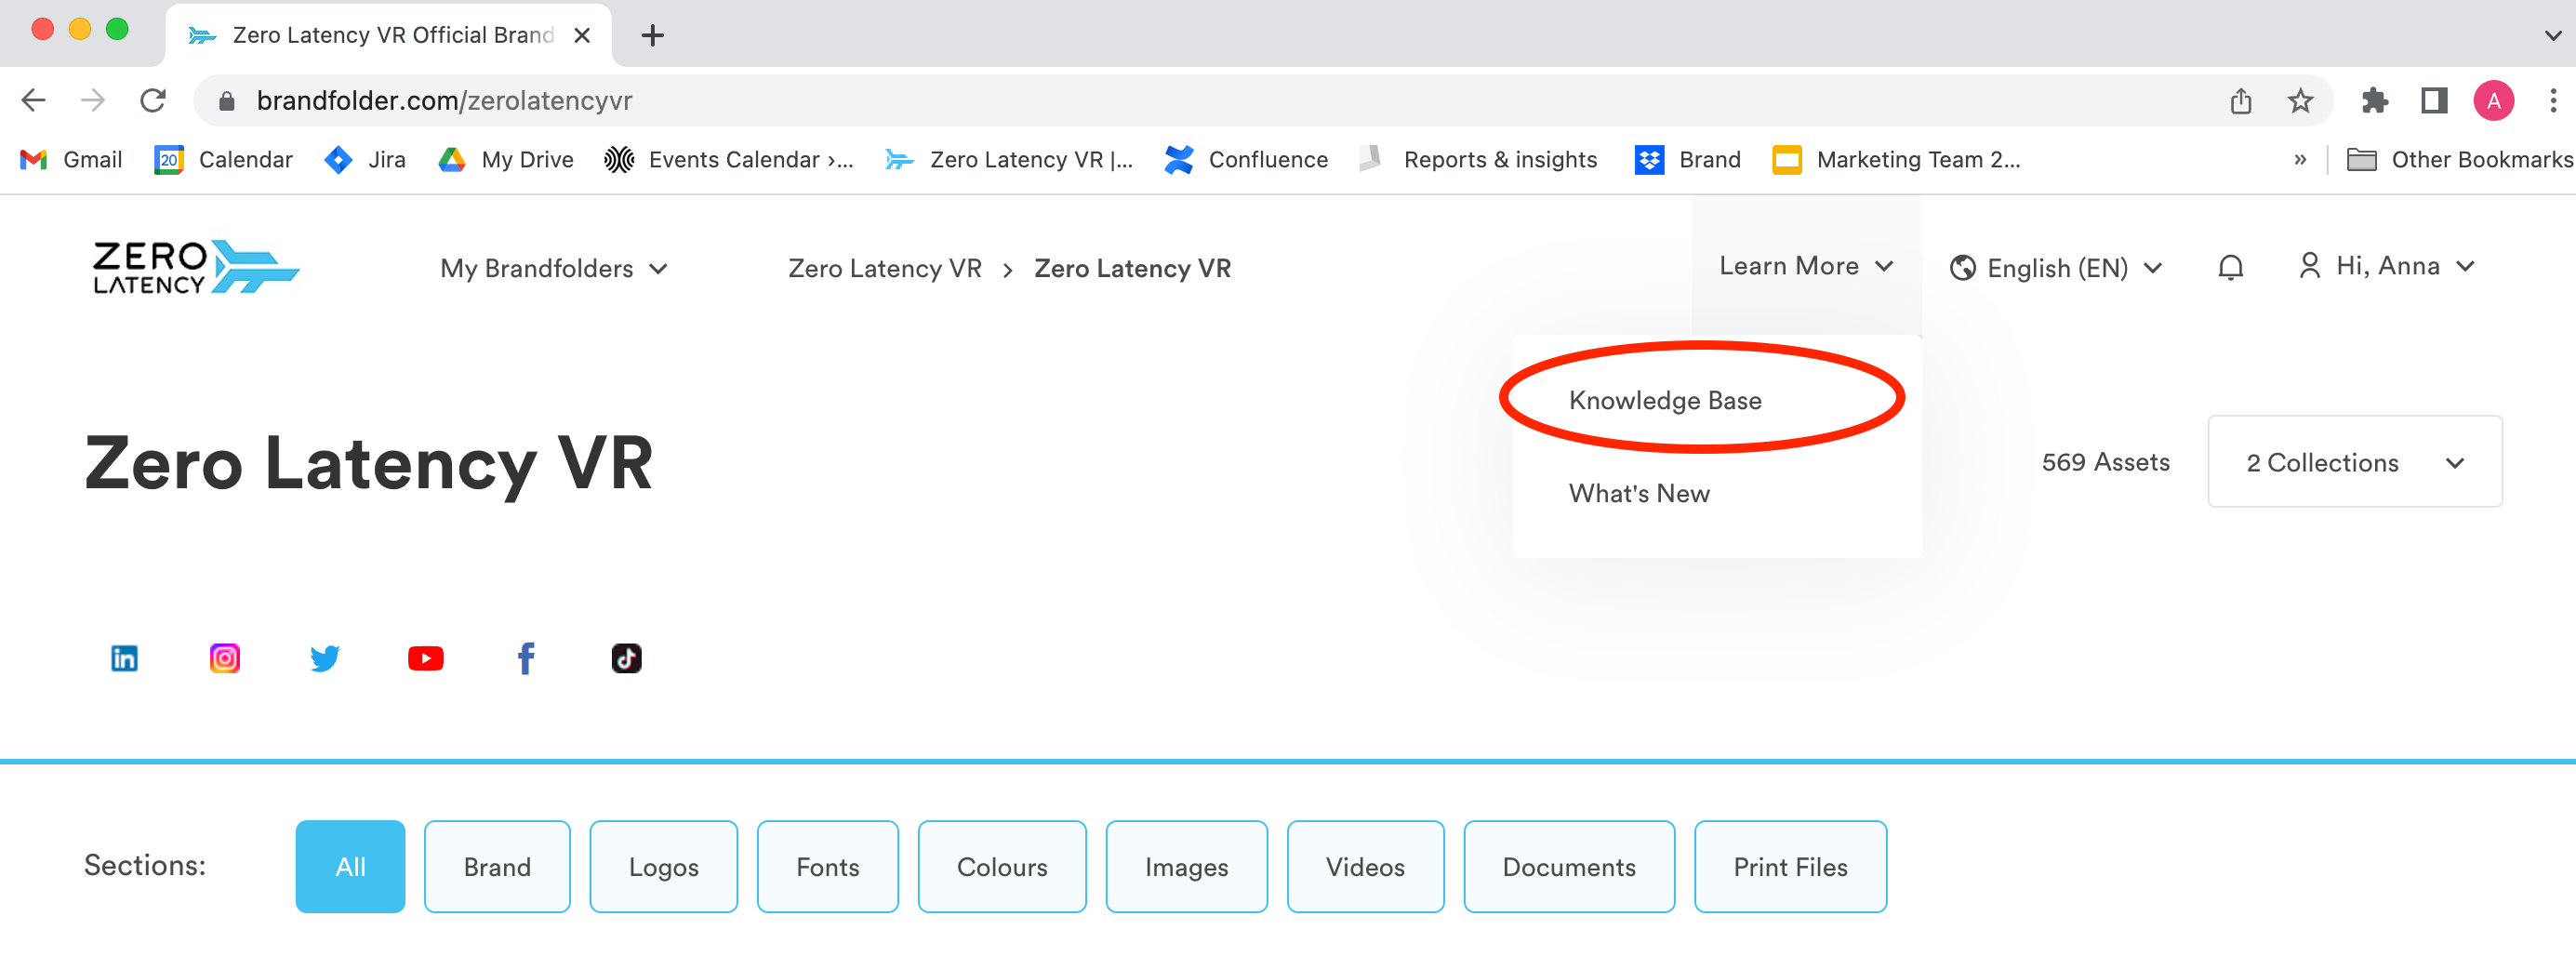2576x969 pixels.
Task: Open the Hi, Anna account menu
Action: [x=2387, y=266]
